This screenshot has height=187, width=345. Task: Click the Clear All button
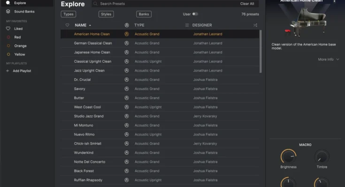pos(247,4)
